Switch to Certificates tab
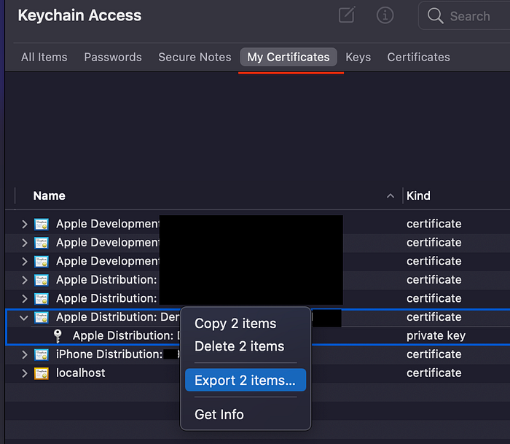Image resolution: width=510 pixels, height=444 pixels. 419,58
